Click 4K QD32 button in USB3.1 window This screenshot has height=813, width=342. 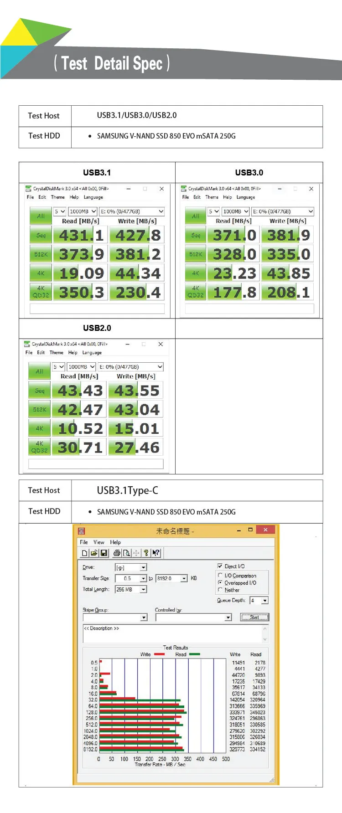(x=41, y=292)
